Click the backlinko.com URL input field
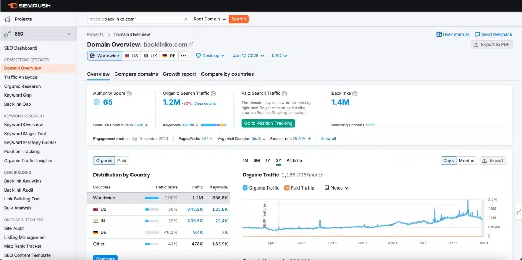Viewport: 522px width, 260px height. pos(136,19)
